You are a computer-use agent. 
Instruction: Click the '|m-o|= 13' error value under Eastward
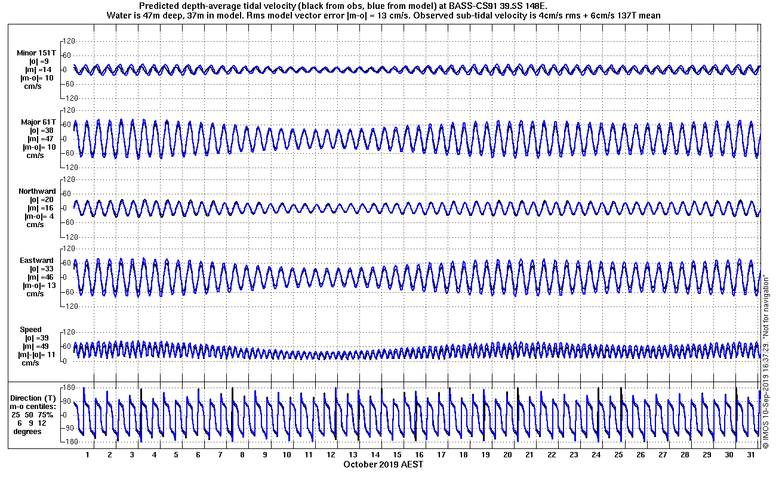(x=38, y=286)
